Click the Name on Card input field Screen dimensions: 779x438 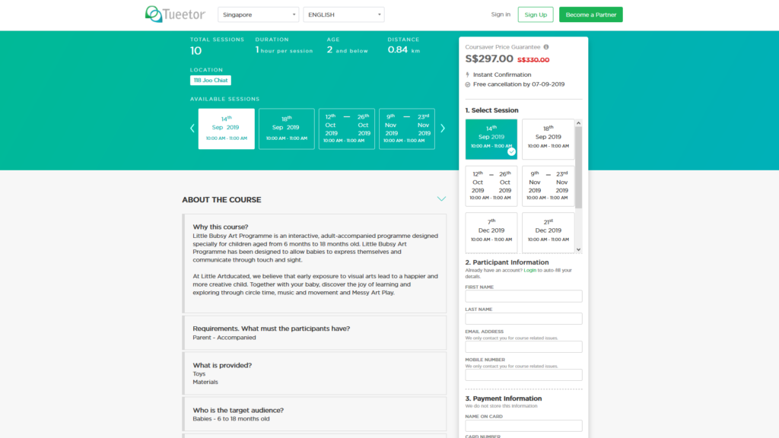[x=523, y=426]
